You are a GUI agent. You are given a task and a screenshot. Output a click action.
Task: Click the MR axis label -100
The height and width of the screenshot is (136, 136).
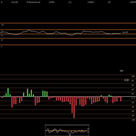[x=133, y=120]
